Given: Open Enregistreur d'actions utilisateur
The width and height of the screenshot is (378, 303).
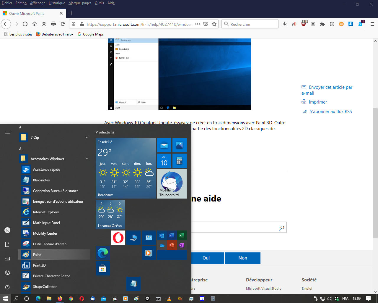Looking at the screenshot, I should pos(54,202).
